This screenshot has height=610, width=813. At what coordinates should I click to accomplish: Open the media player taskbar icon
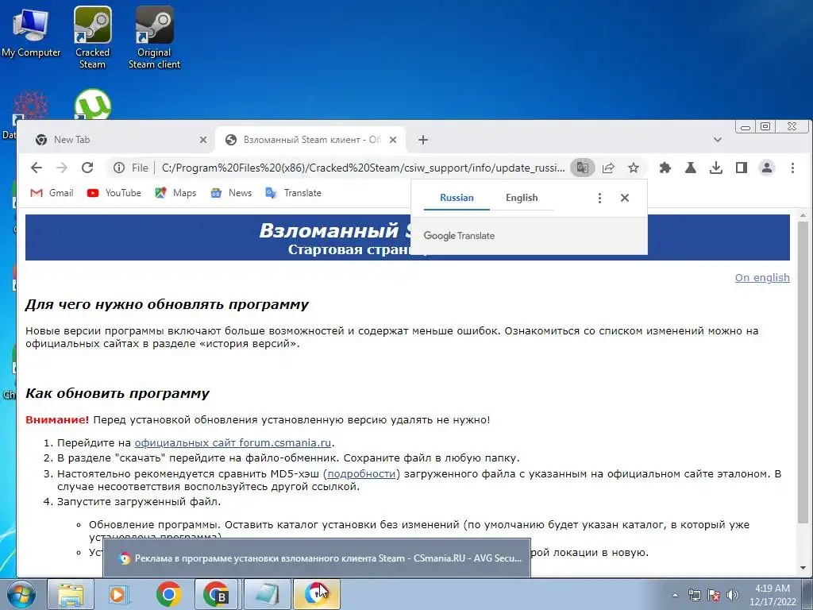coord(118,594)
